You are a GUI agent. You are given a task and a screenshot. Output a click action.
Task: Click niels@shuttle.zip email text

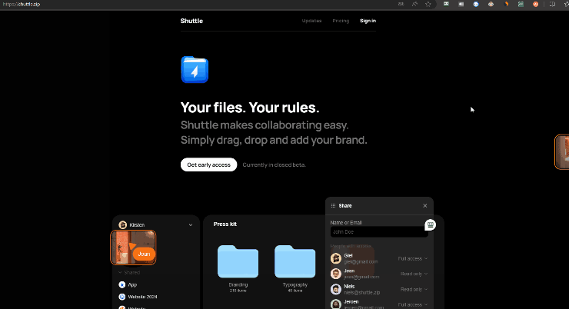362,292
